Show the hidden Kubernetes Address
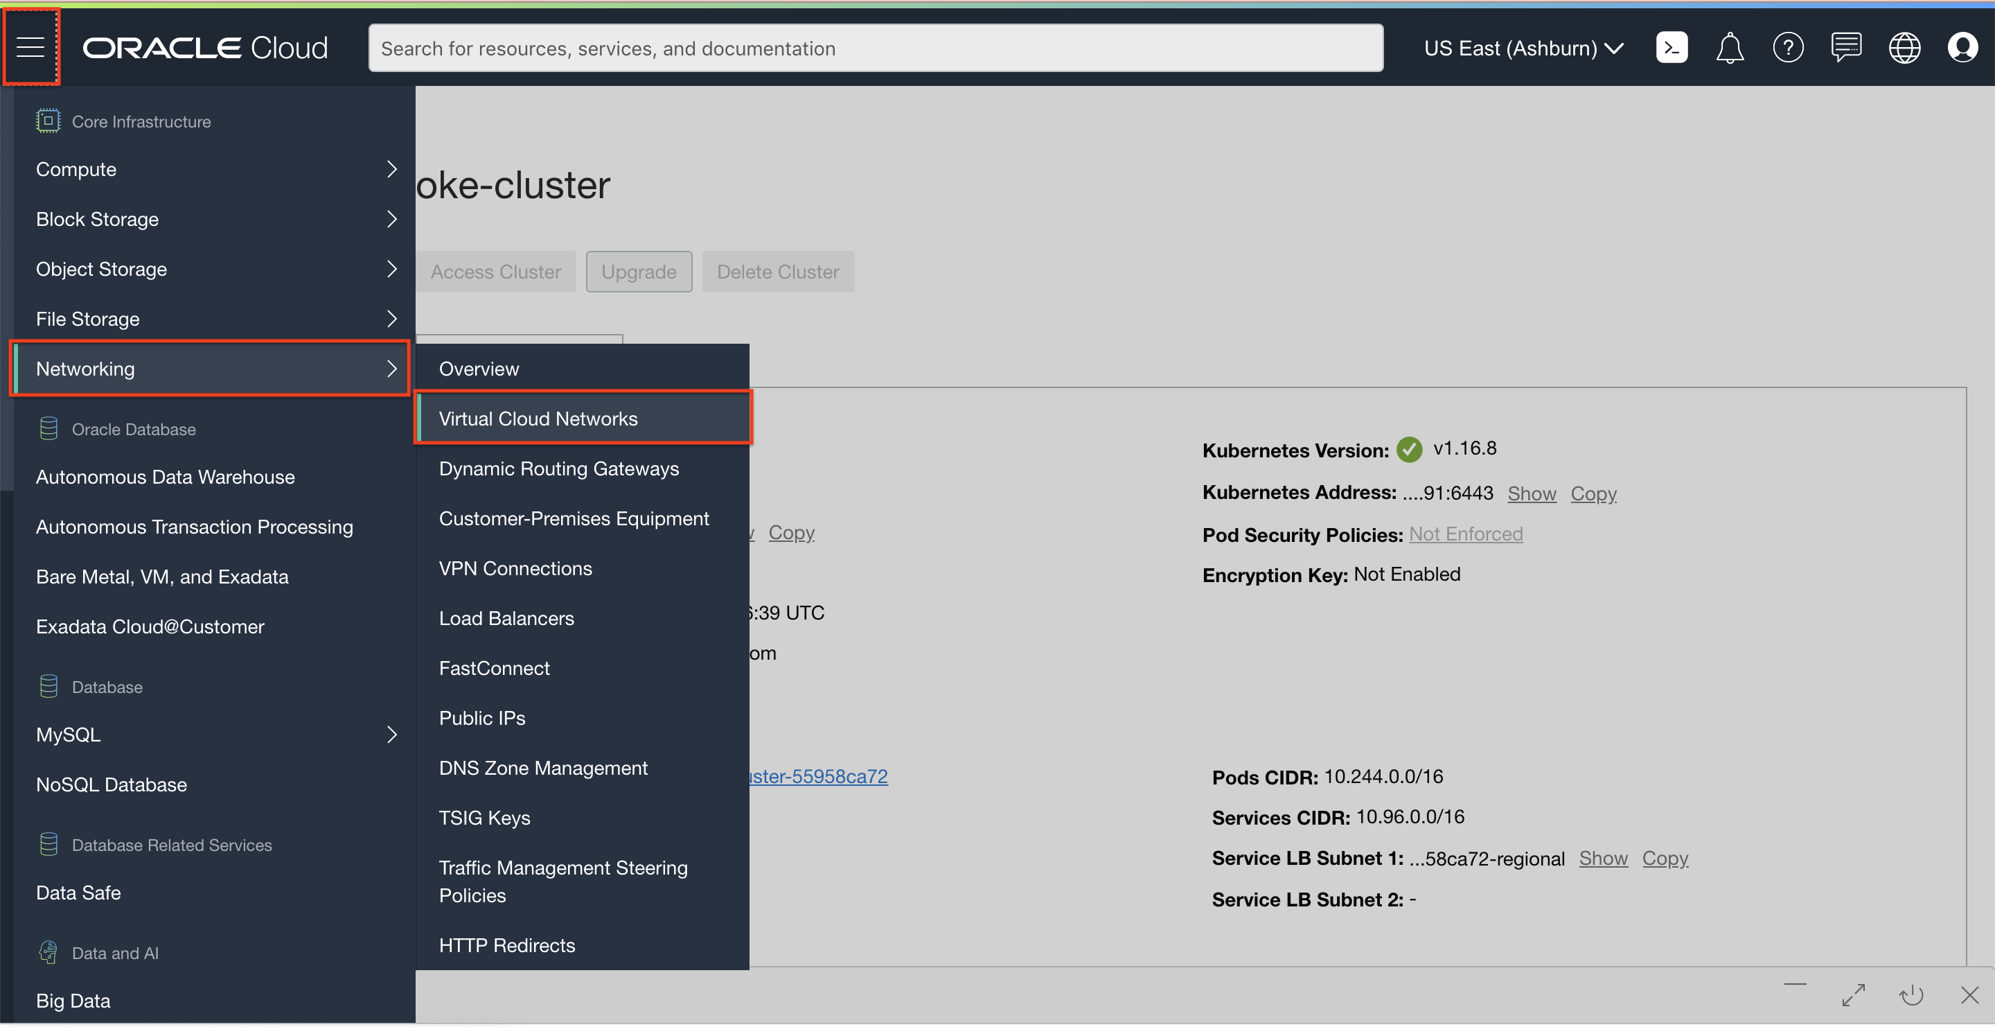 [x=1532, y=493]
